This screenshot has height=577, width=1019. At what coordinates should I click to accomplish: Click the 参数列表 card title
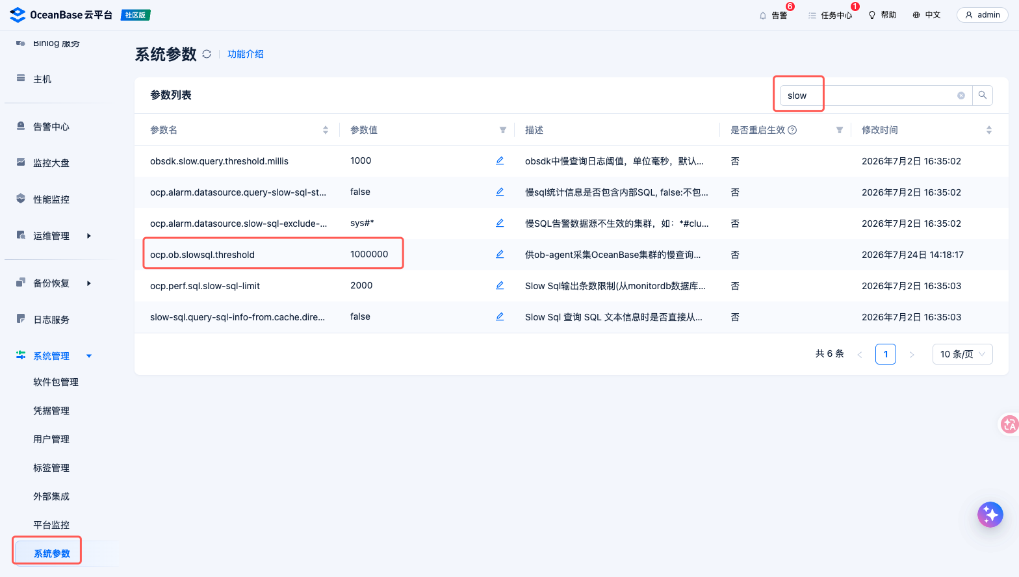[171, 95]
